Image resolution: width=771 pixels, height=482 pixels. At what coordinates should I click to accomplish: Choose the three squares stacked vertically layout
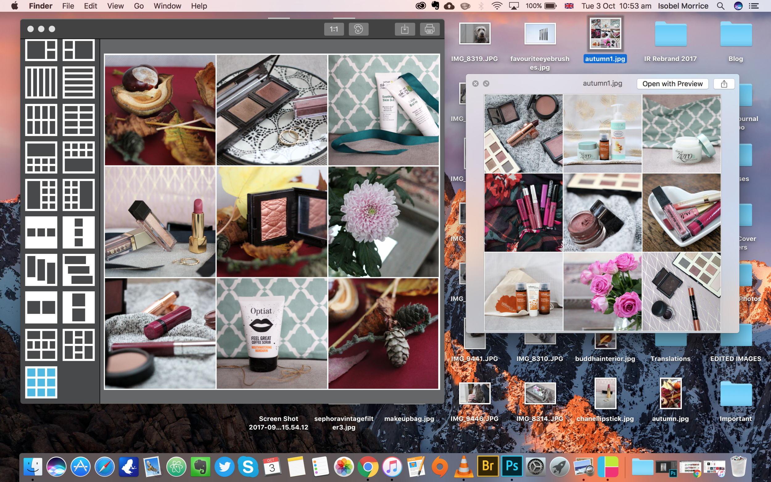78,233
